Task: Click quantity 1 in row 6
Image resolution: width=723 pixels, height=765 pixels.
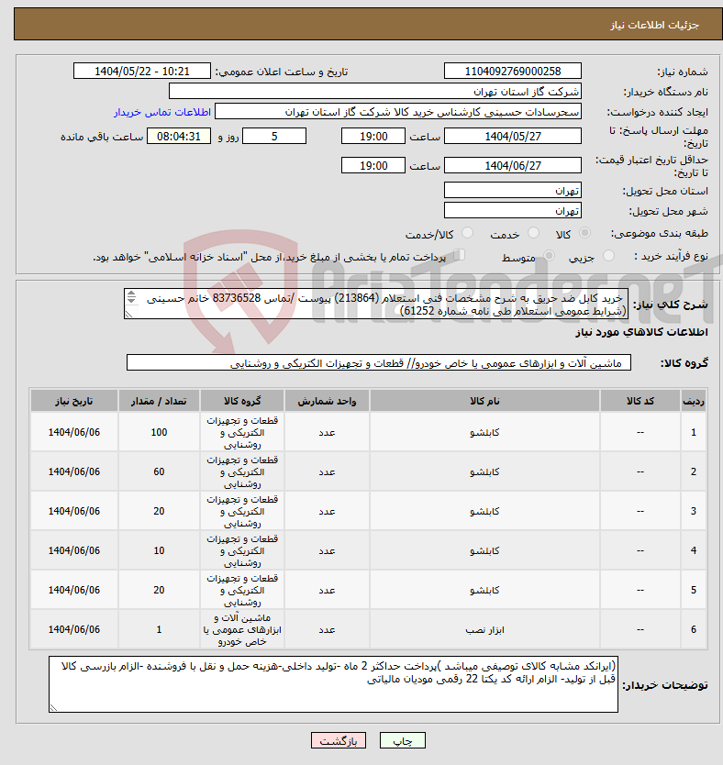Action: [159, 630]
